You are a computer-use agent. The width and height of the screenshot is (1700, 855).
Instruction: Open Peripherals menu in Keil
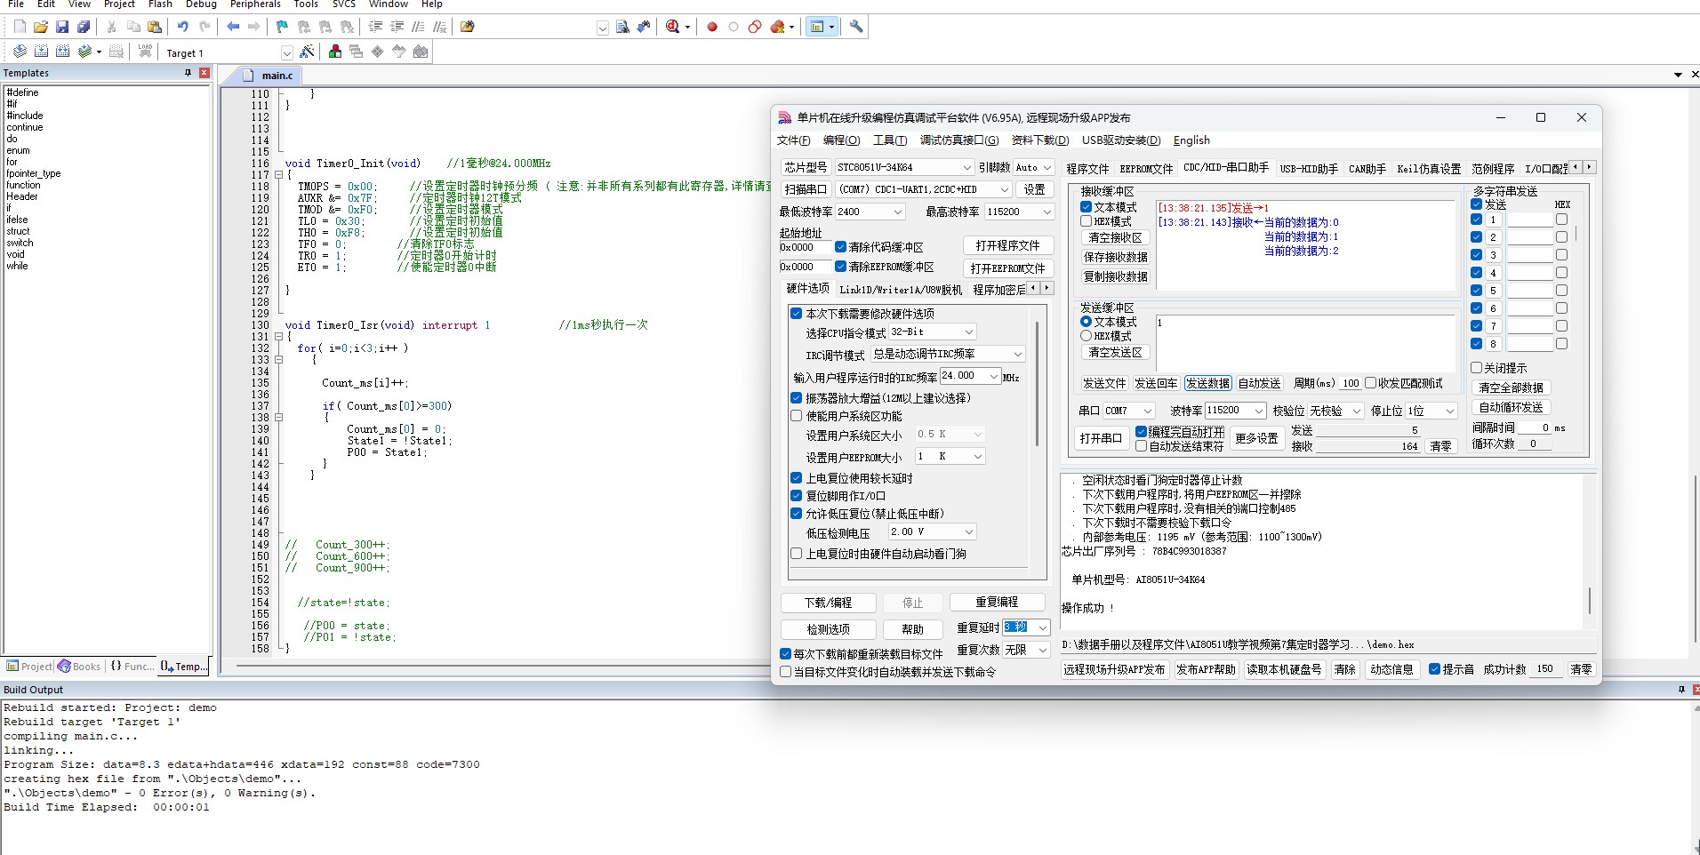tap(255, 4)
